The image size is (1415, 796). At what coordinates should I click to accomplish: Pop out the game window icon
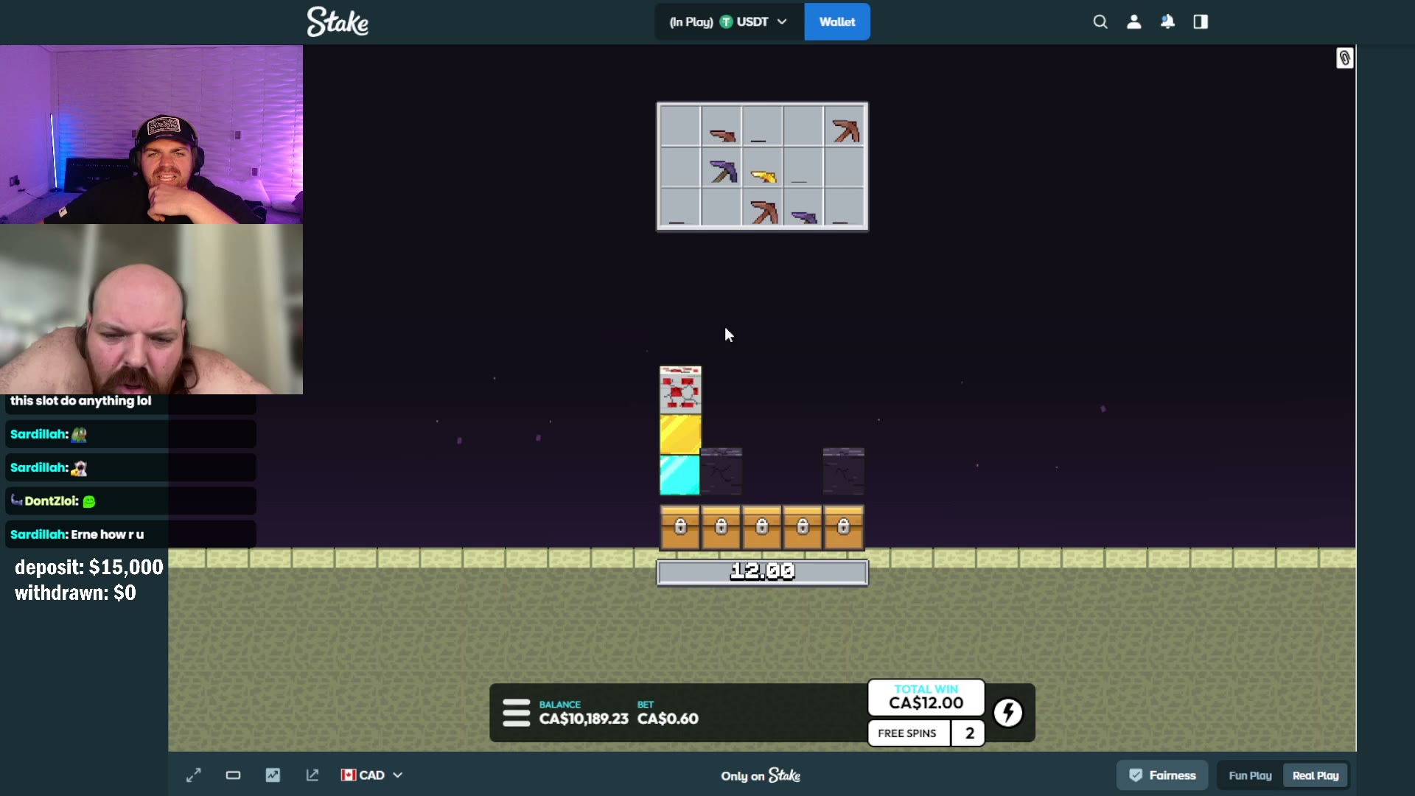pos(312,775)
